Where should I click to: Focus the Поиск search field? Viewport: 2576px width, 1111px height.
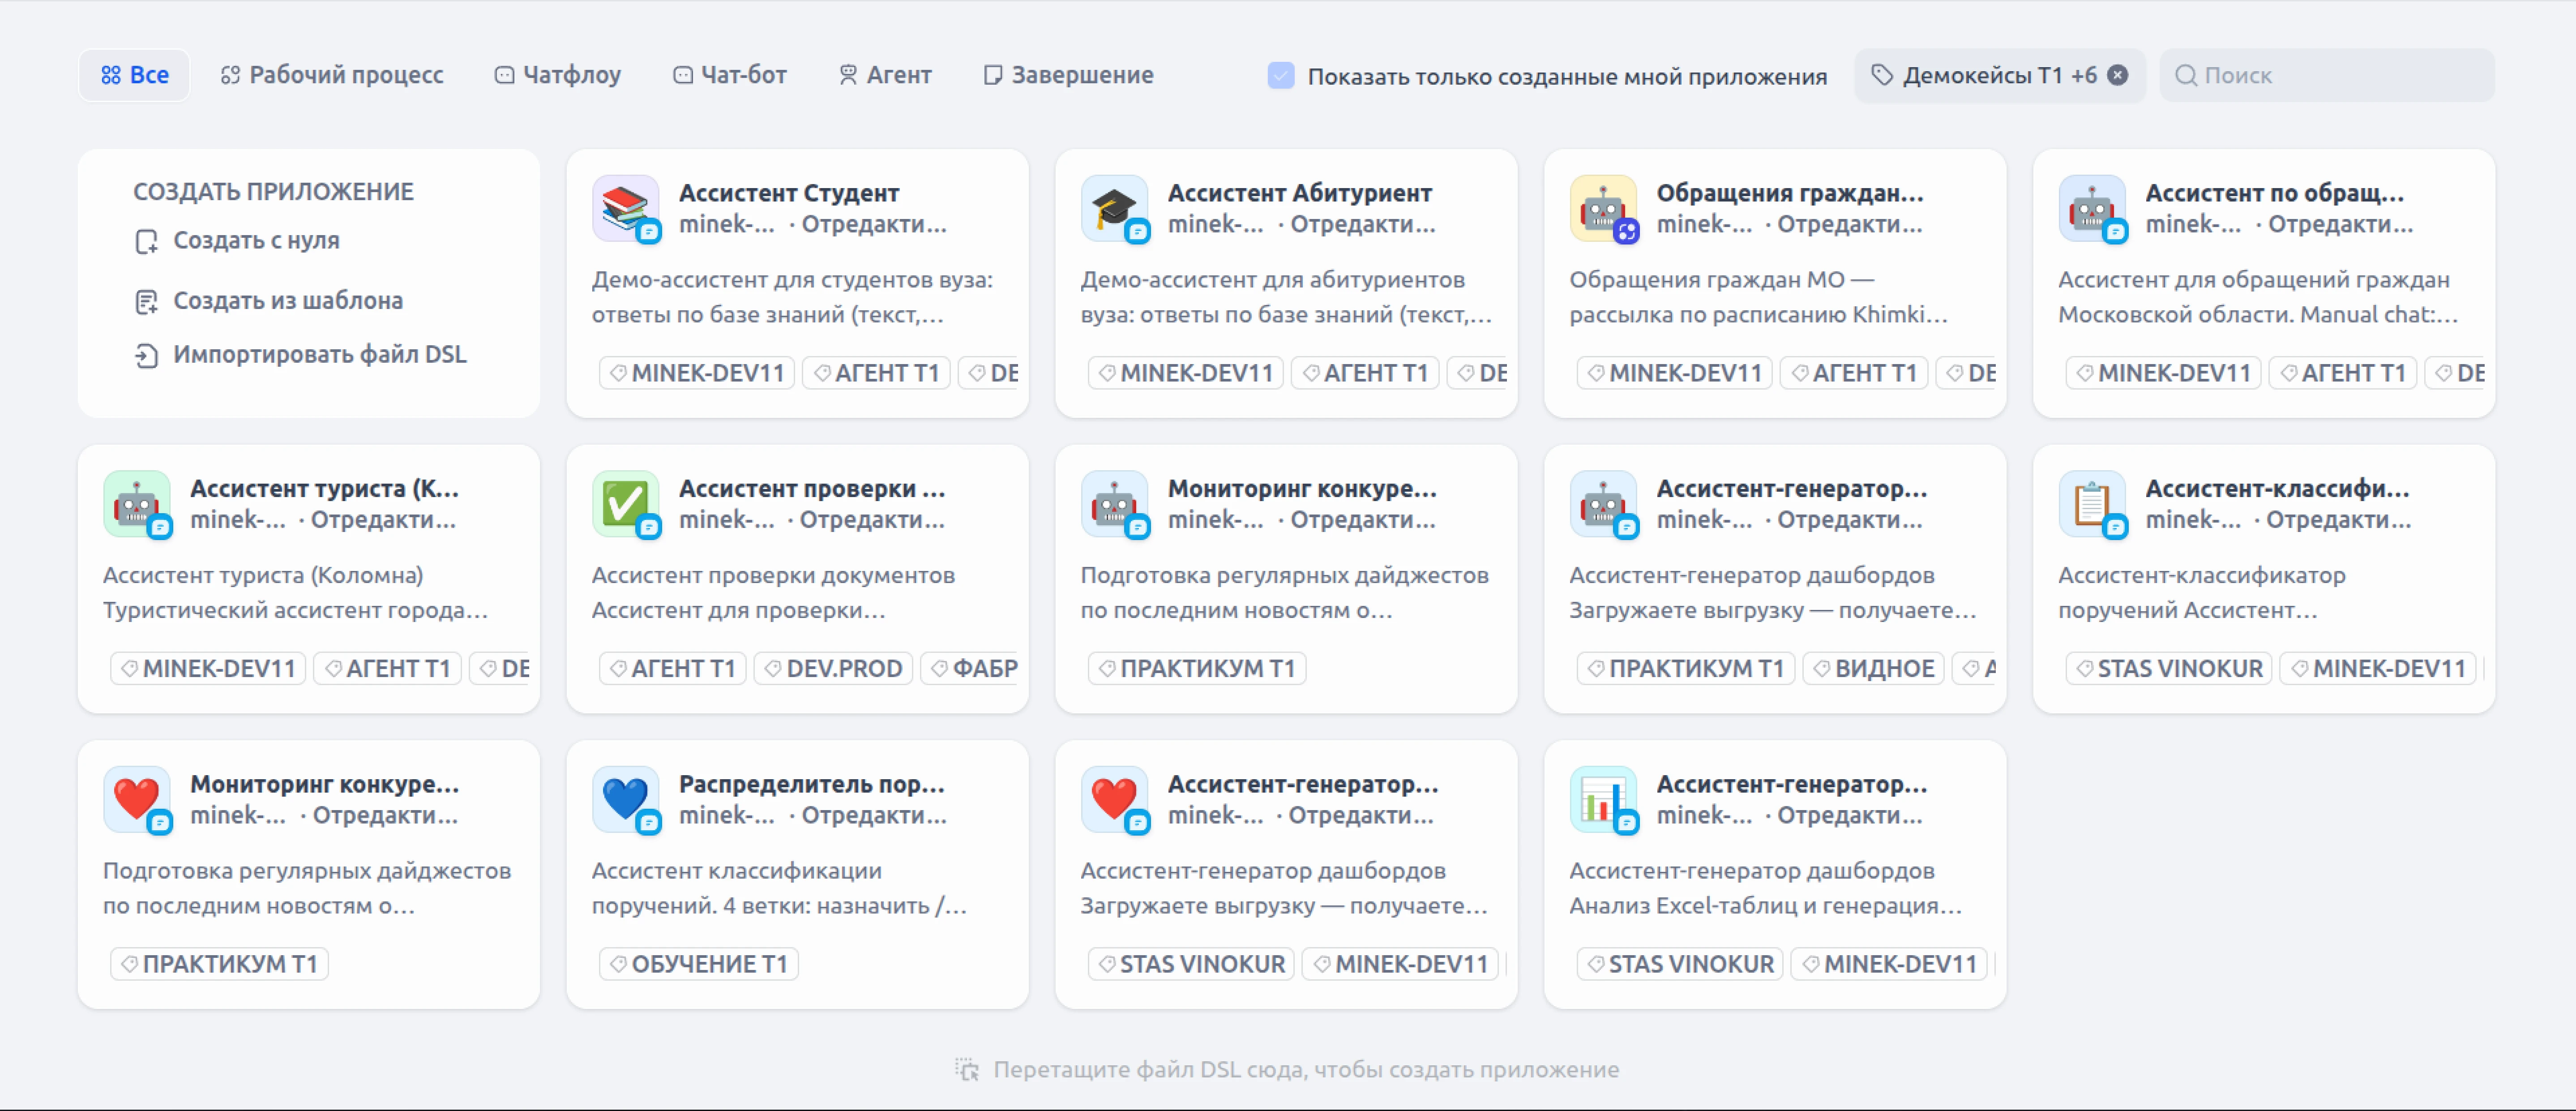tap(2327, 75)
